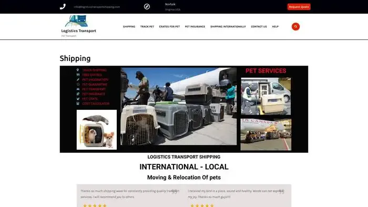The image size is (368, 207).
Task: Advance to the next slide in the image carousel
Action: tap(232, 107)
